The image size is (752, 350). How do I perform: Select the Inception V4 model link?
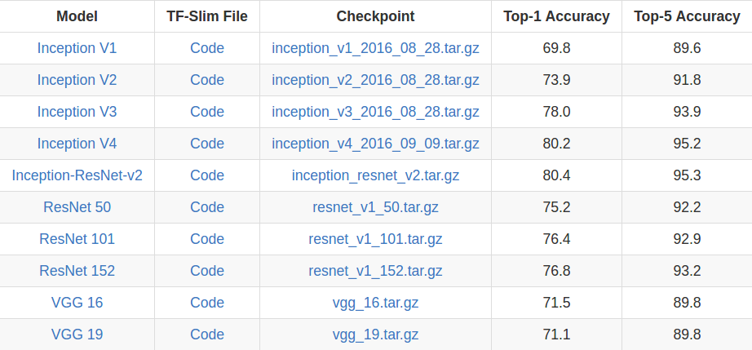coord(77,144)
